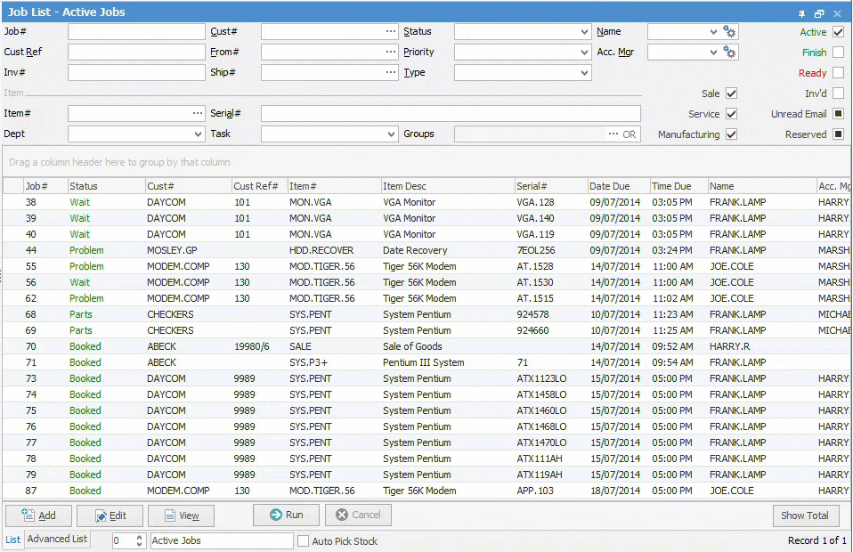Expand the Dept dropdown
The height and width of the screenshot is (552, 853).
[x=197, y=134]
